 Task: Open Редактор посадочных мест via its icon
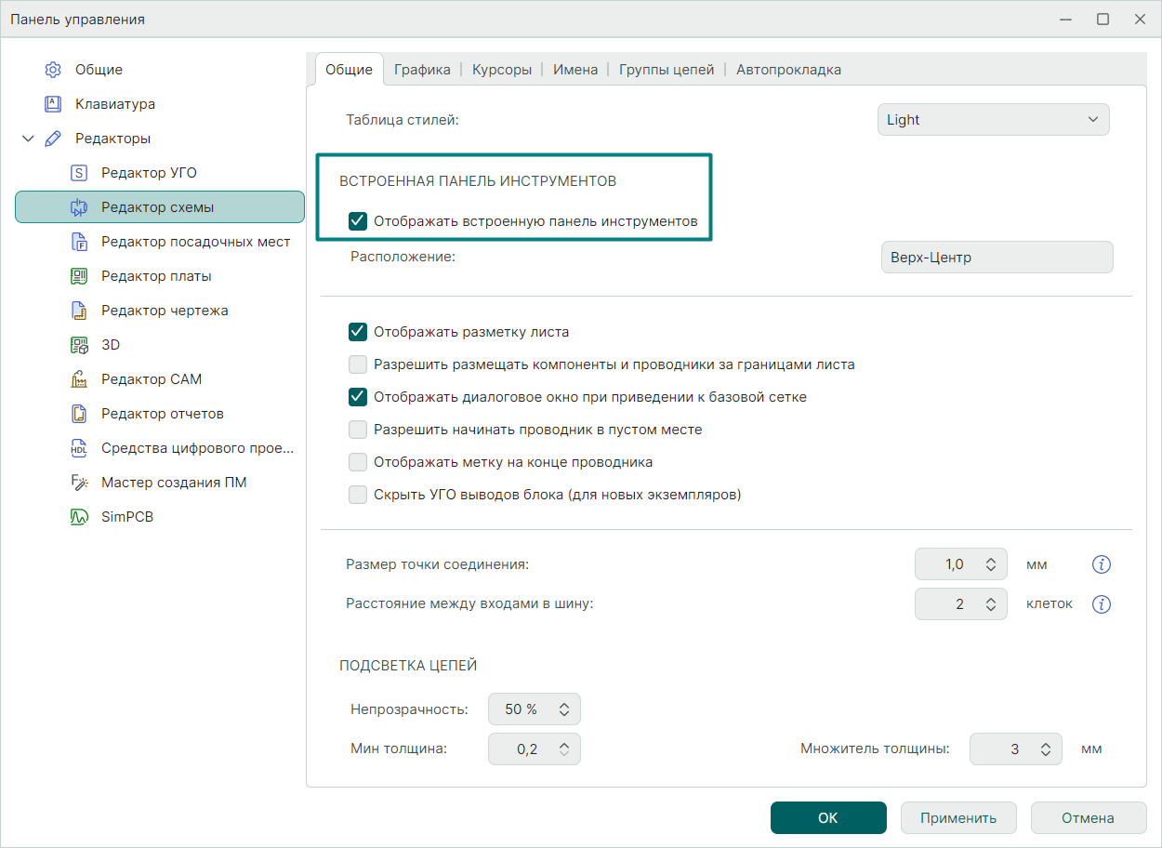pos(79,242)
